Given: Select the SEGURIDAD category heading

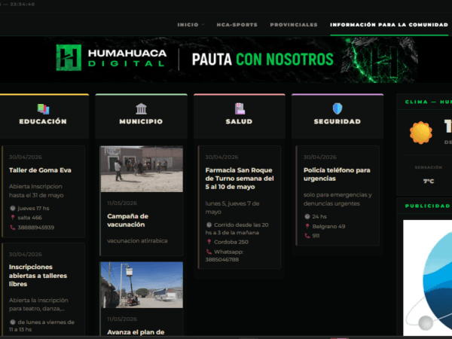Looking at the screenshot, I should (337, 121).
